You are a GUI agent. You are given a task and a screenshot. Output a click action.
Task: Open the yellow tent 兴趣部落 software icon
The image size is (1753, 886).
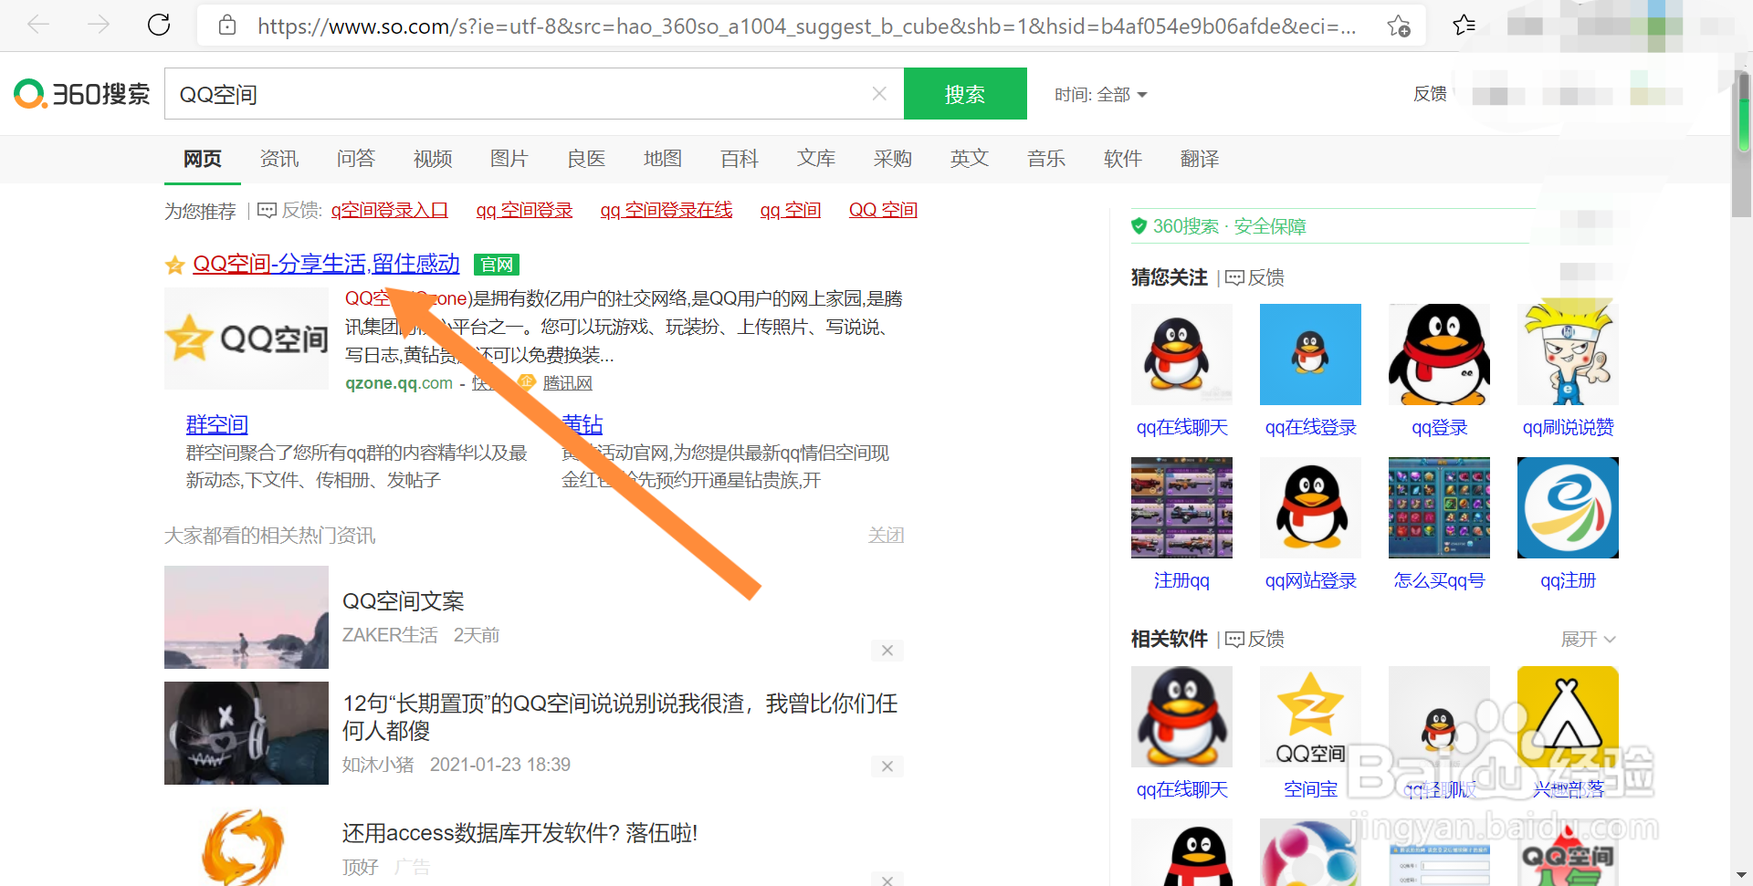pyautogui.click(x=1568, y=716)
